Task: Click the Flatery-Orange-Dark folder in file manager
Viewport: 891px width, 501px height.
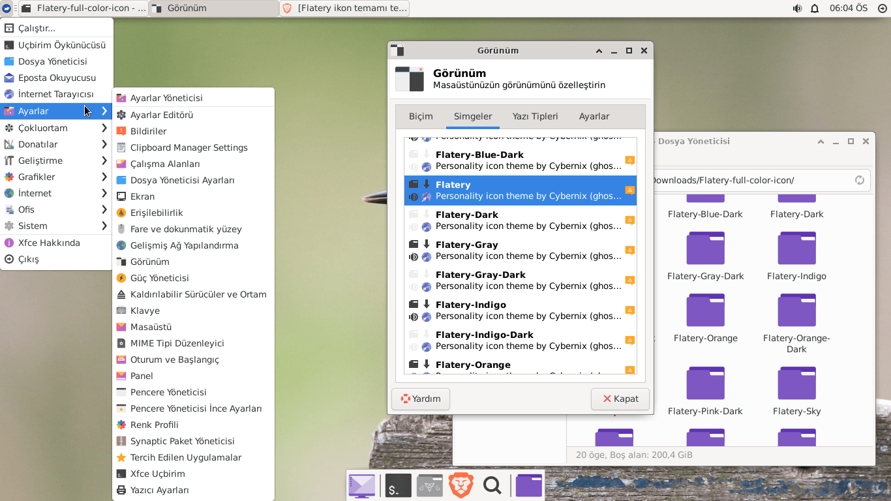Action: click(796, 324)
